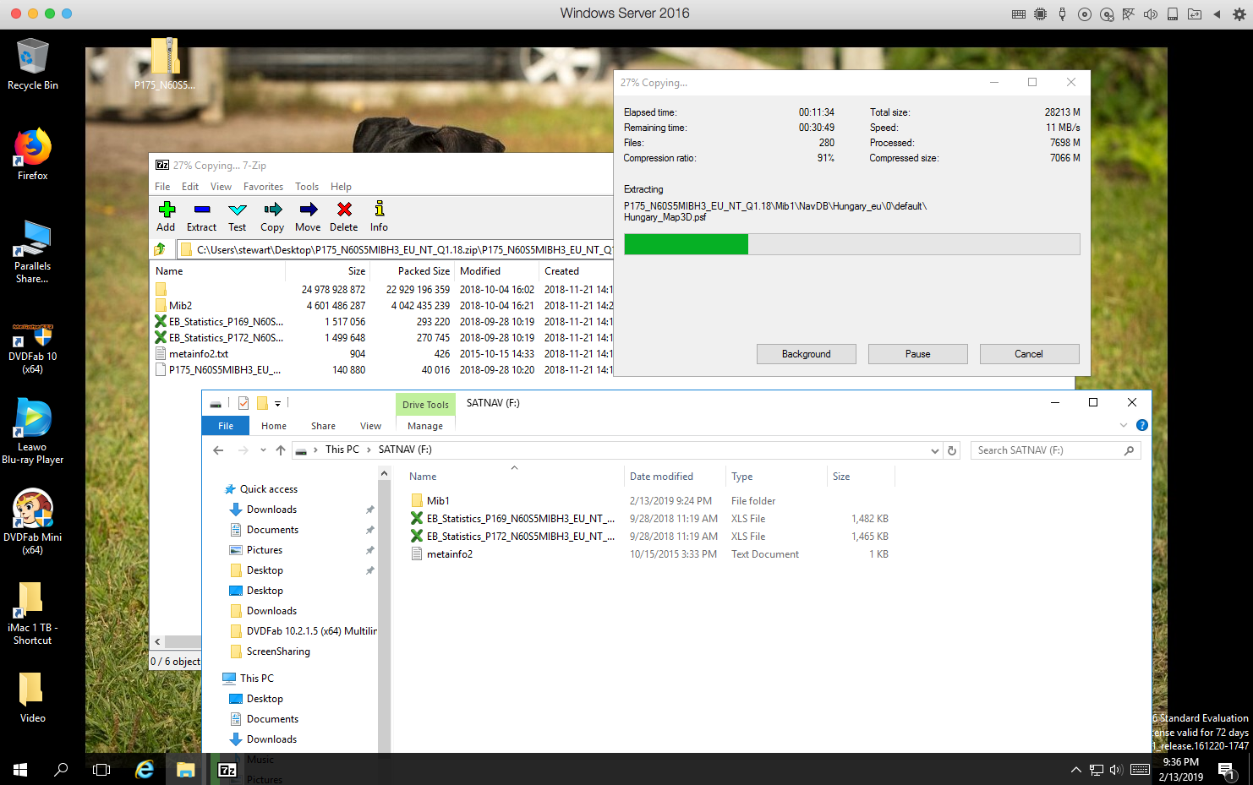Run Test from the 7-Zip toolbar

tap(238, 215)
